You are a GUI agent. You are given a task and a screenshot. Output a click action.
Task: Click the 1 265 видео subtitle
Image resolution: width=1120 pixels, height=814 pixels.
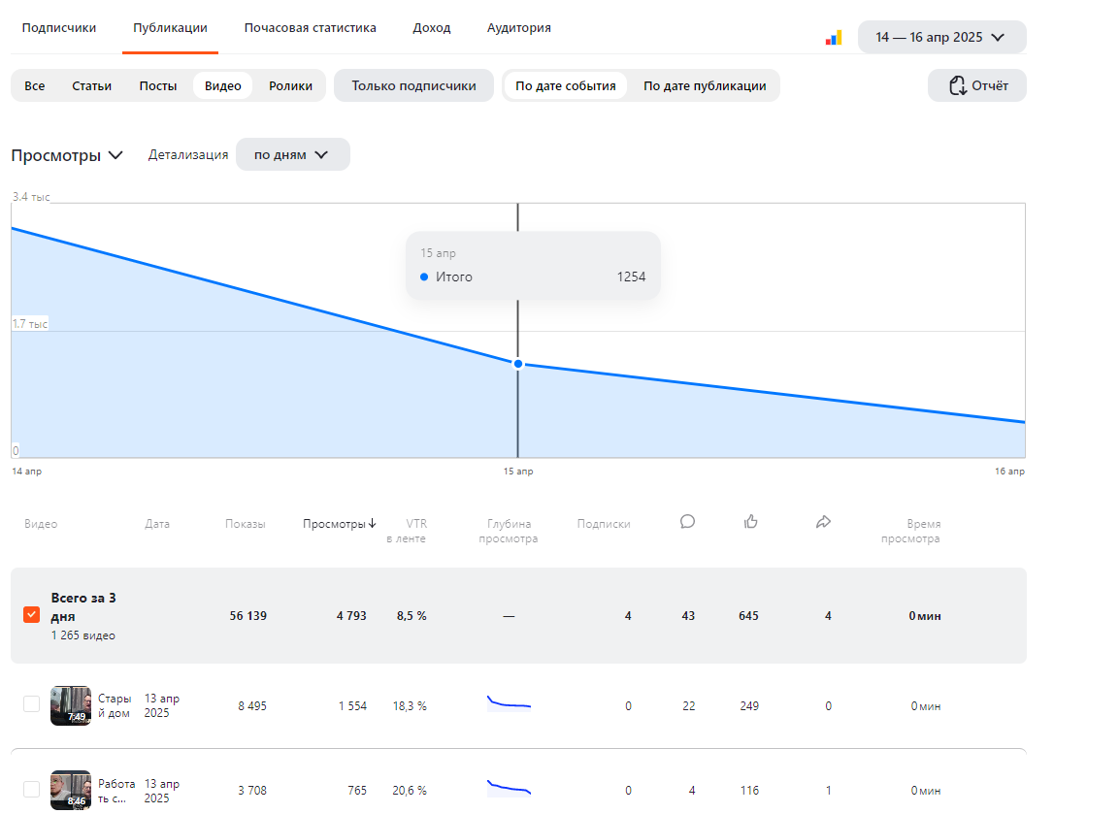point(82,635)
